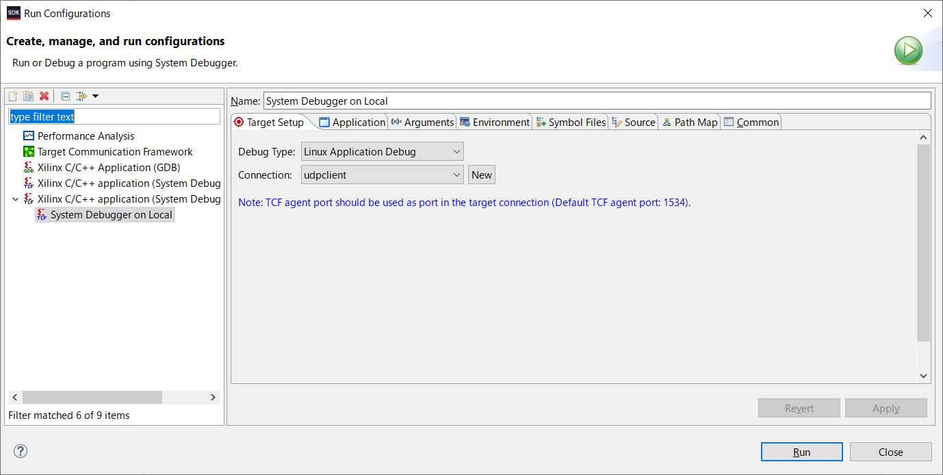Select Target Communication Framework entry

click(x=115, y=152)
